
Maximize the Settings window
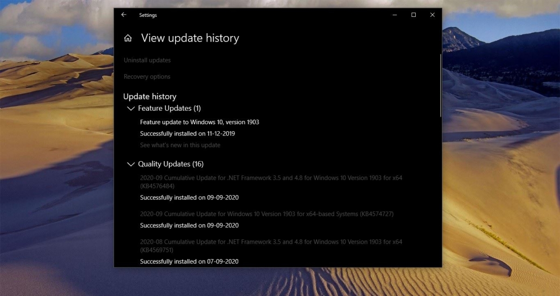413,14
